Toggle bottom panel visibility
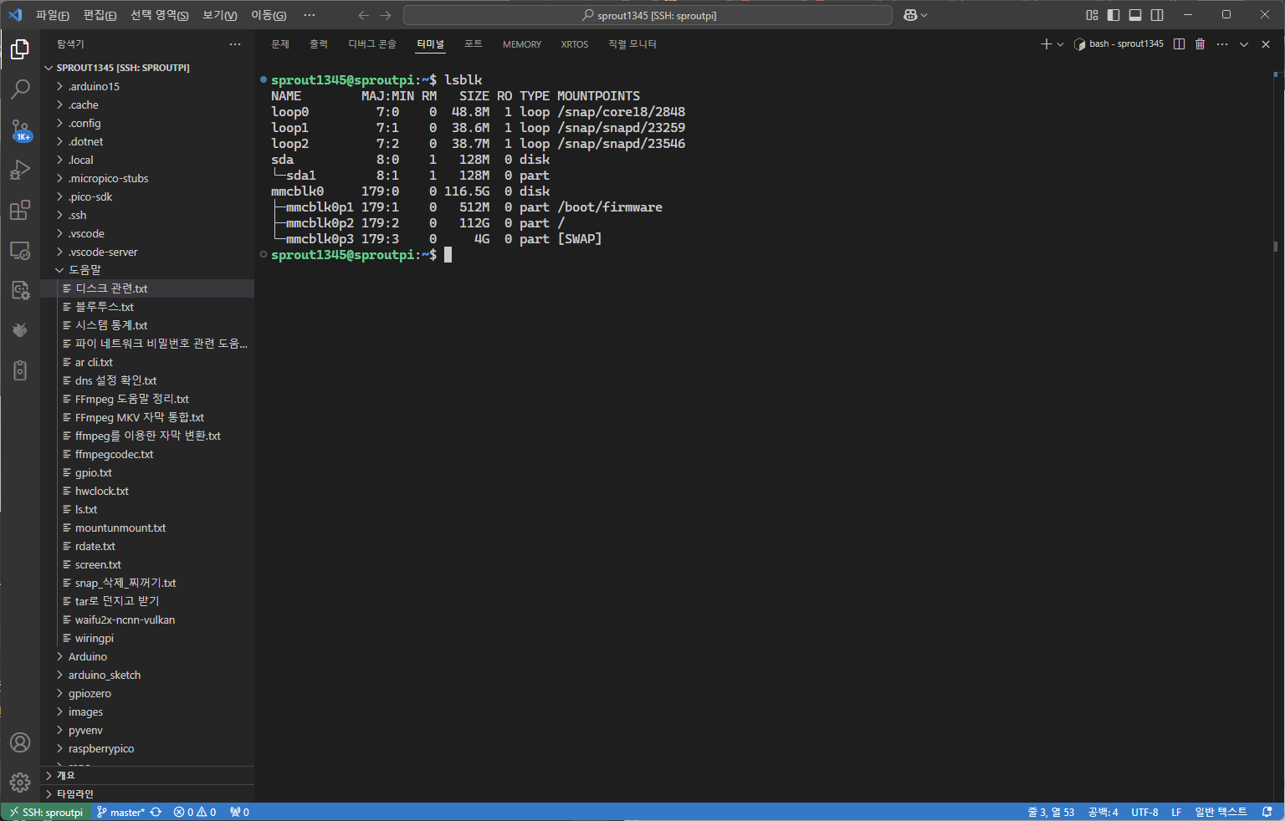 coord(1135,15)
